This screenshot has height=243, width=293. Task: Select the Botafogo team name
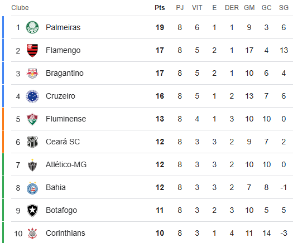pyautogui.click(x=61, y=211)
